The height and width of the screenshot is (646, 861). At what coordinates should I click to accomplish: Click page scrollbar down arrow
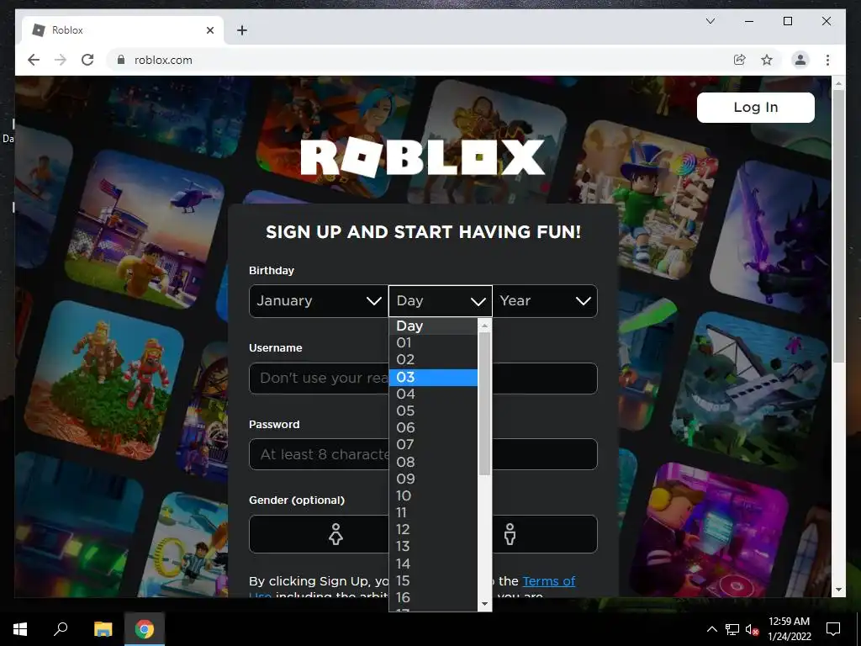(x=838, y=590)
